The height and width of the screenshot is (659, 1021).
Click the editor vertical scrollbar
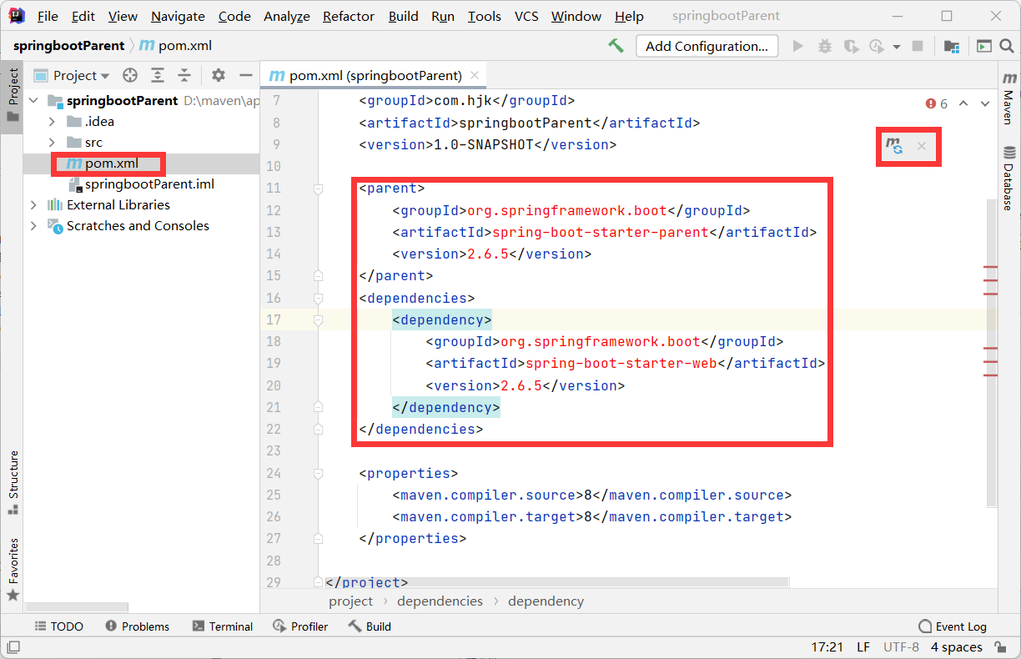(991, 353)
